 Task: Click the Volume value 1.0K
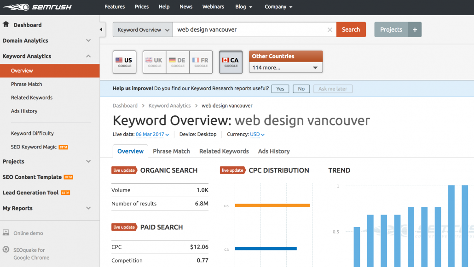pos(202,190)
